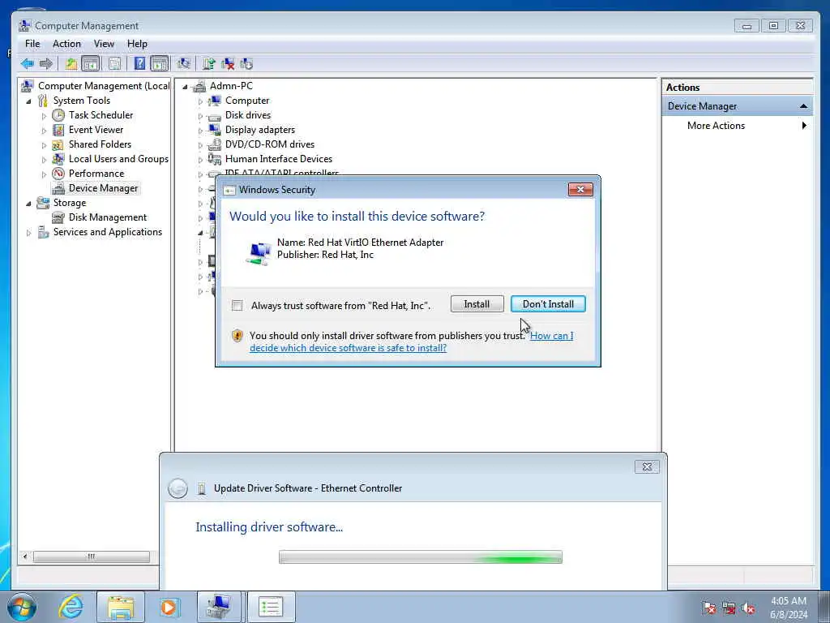Image resolution: width=830 pixels, height=623 pixels.
Task: Click the back arrow in Update Driver window
Action: (178, 488)
